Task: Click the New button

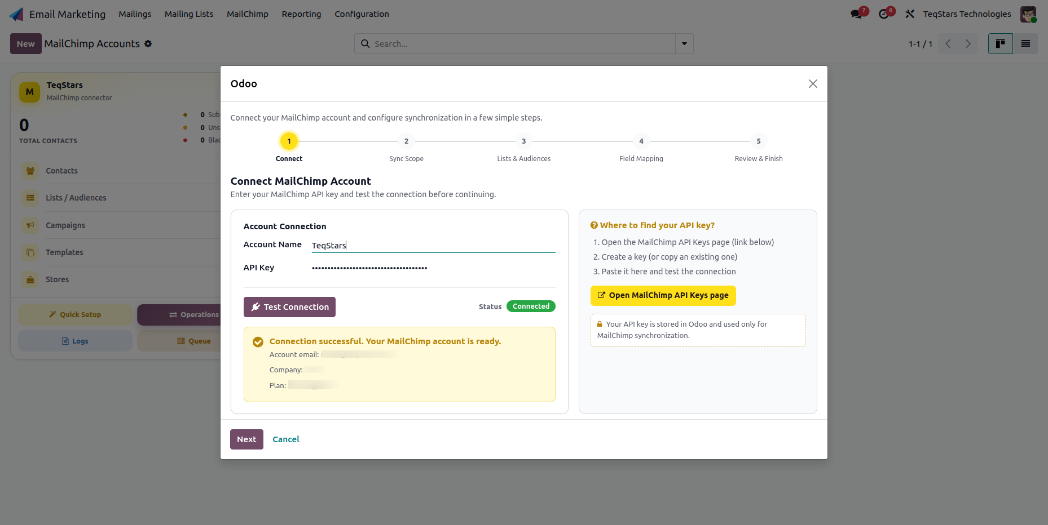Action: tap(26, 44)
